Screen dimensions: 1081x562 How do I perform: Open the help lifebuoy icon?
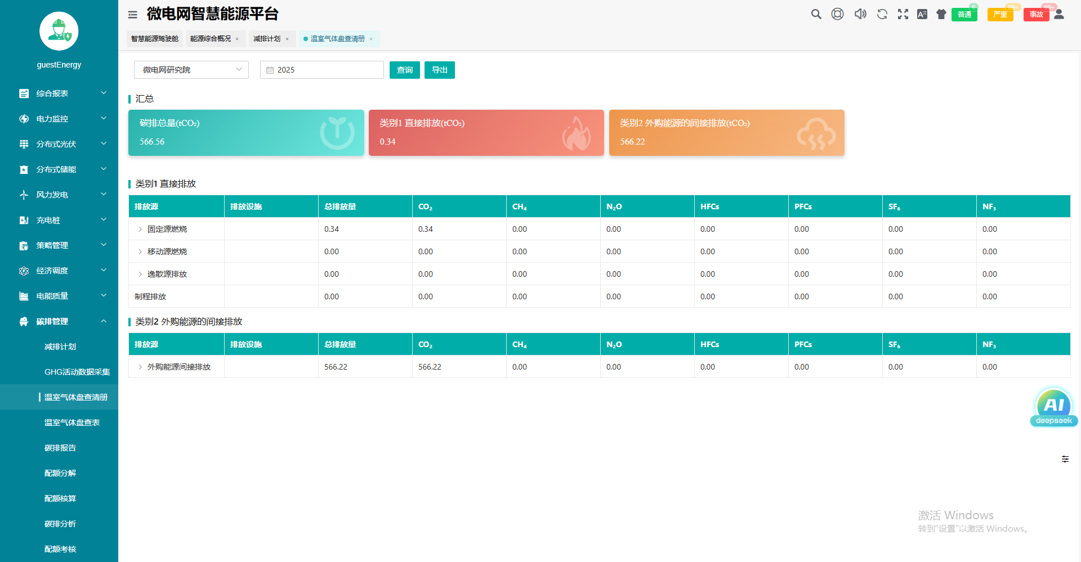tap(838, 14)
